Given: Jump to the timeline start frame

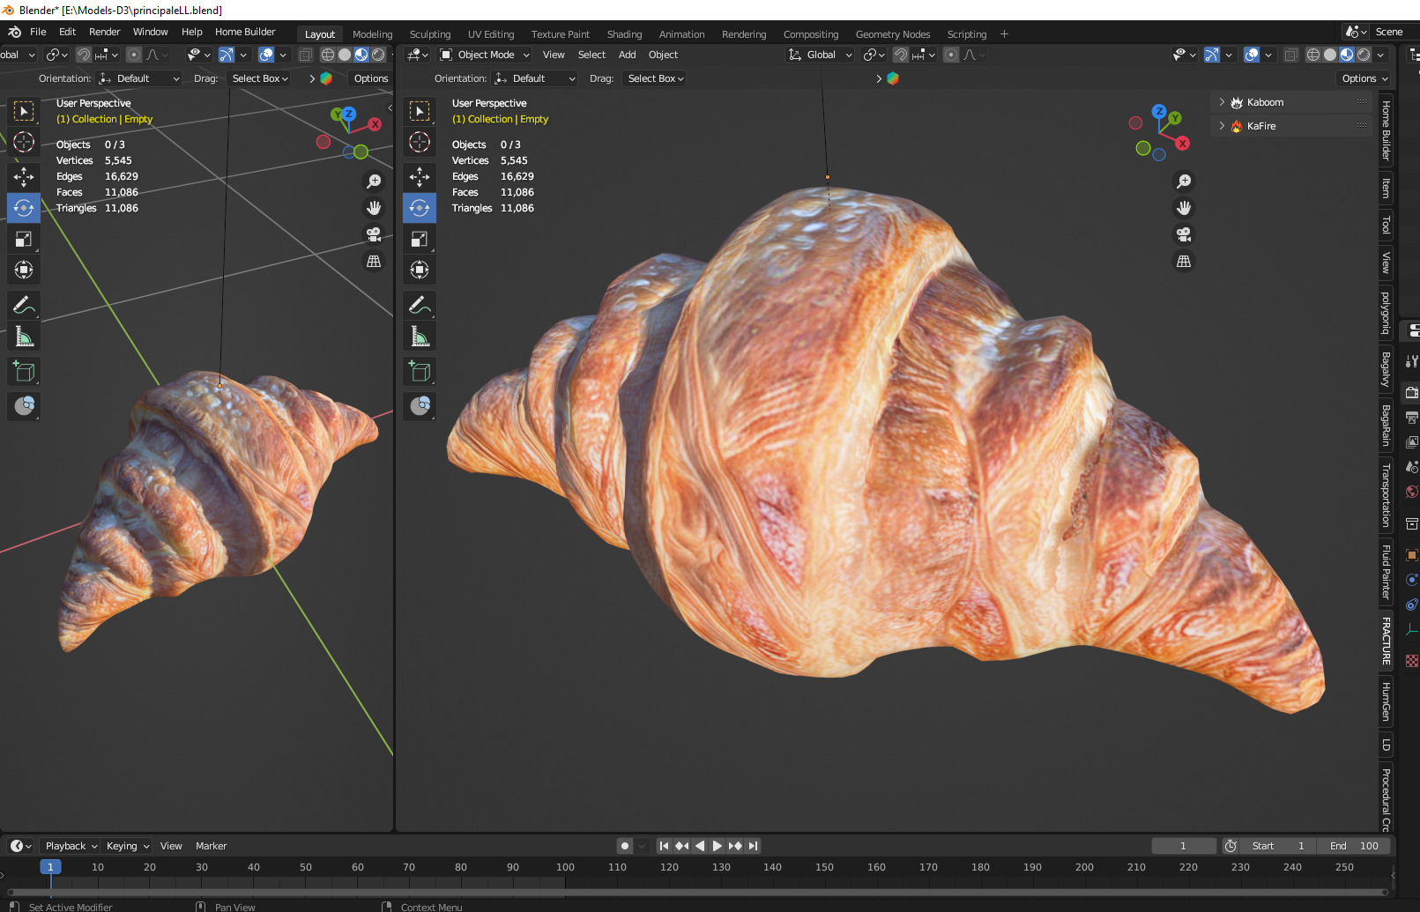Looking at the screenshot, I should (x=665, y=846).
